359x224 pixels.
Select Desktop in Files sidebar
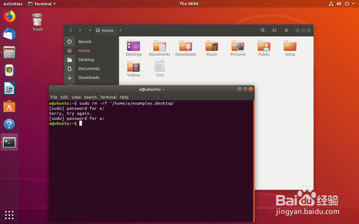[x=92, y=59]
